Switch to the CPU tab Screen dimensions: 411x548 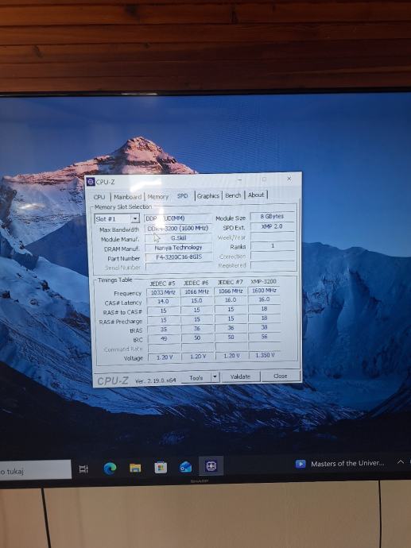tap(99, 197)
